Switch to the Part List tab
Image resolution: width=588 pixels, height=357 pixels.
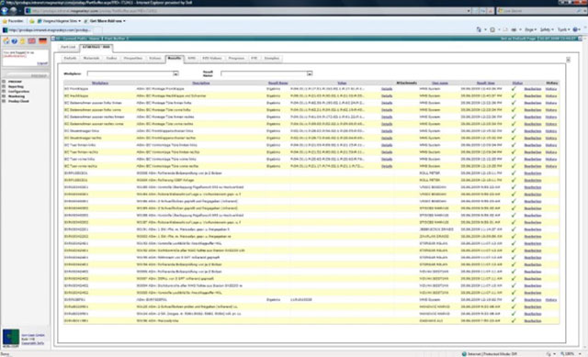click(68, 47)
